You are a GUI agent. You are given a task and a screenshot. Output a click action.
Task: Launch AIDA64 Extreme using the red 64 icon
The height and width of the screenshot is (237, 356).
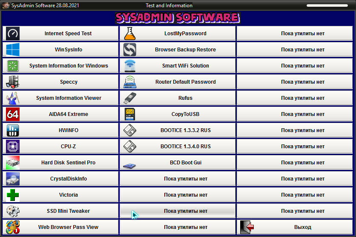[13, 114]
